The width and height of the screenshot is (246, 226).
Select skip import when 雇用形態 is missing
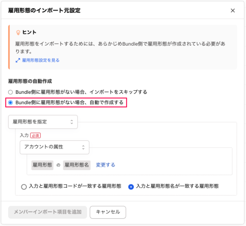tap(10, 92)
